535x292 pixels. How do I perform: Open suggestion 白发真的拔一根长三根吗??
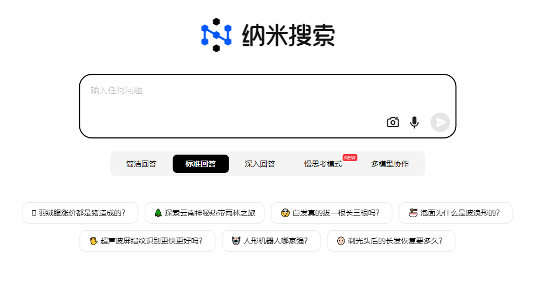pos(331,213)
